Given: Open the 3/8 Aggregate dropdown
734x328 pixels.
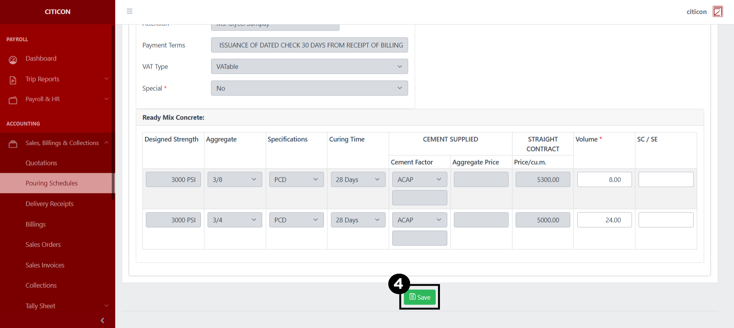Looking at the screenshot, I should [234, 180].
